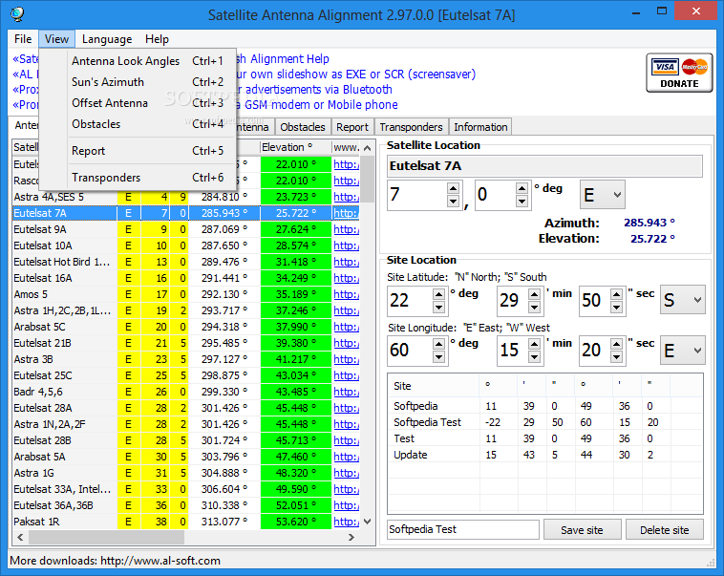This screenshot has width=724, height=576.
Task: Increase the satellite degrees value with the up arrow
Action: point(453,188)
